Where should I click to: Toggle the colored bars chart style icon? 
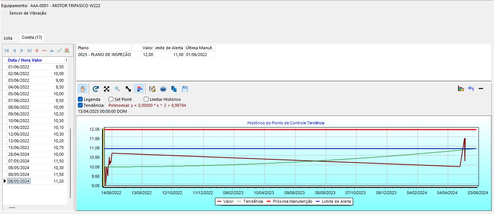point(139,89)
